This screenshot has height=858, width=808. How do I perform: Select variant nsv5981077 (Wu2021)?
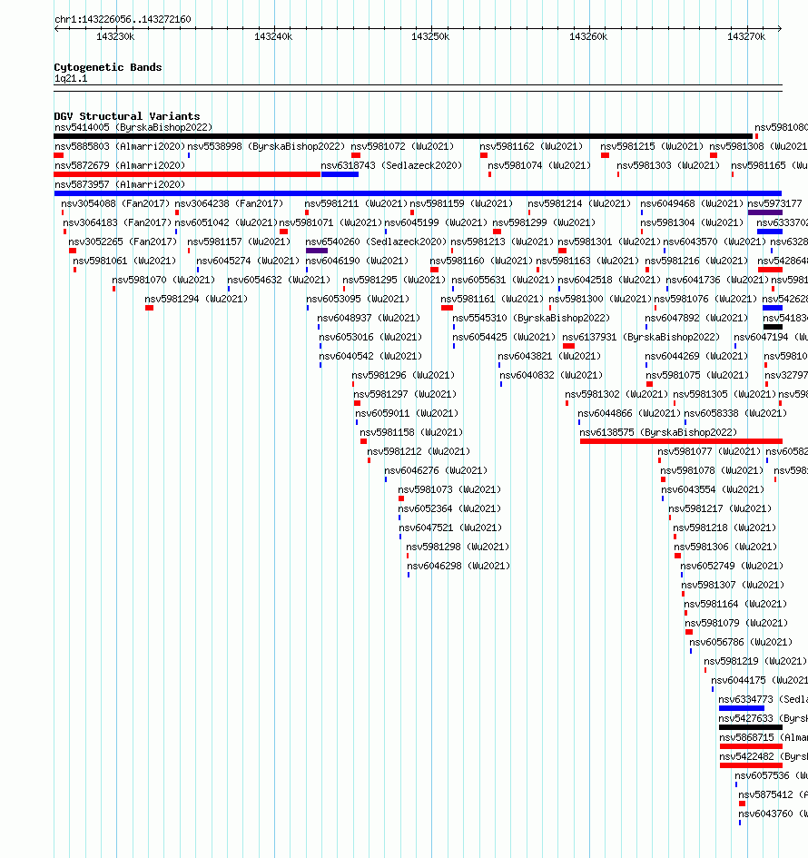(x=709, y=451)
